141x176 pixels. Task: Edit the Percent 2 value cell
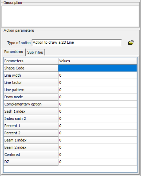click(97, 133)
